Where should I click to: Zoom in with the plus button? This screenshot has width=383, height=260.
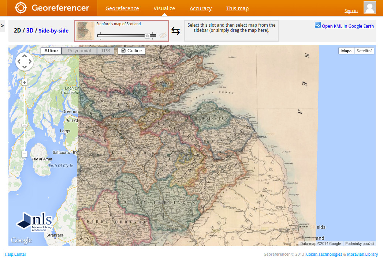(x=25, y=82)
